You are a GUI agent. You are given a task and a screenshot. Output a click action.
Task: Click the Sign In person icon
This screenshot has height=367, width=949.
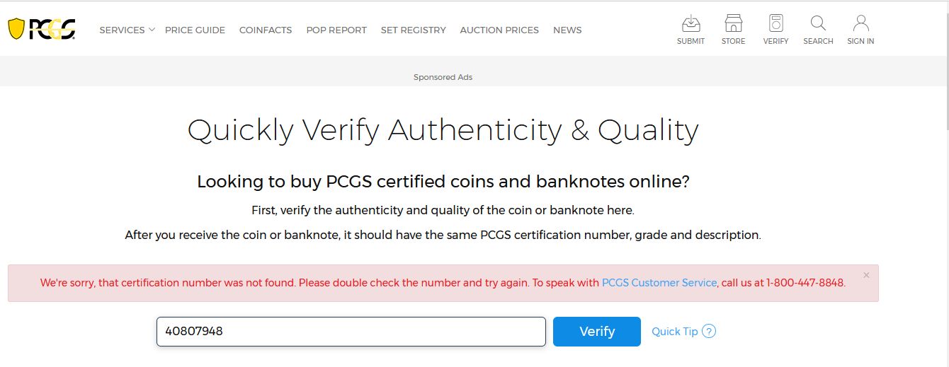click(860, 24)
